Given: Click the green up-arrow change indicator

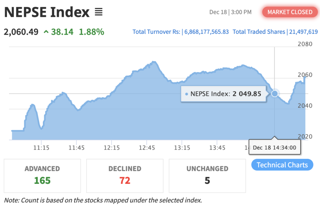Looking at the screenshot, I should click(x=46, y=32).
